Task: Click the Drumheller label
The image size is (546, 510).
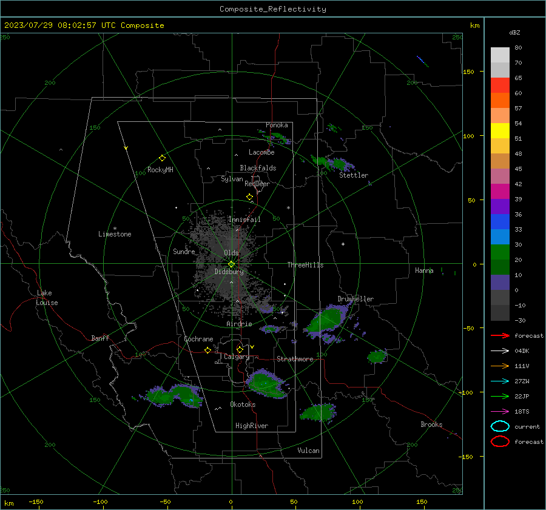Action: pos(356,299)
